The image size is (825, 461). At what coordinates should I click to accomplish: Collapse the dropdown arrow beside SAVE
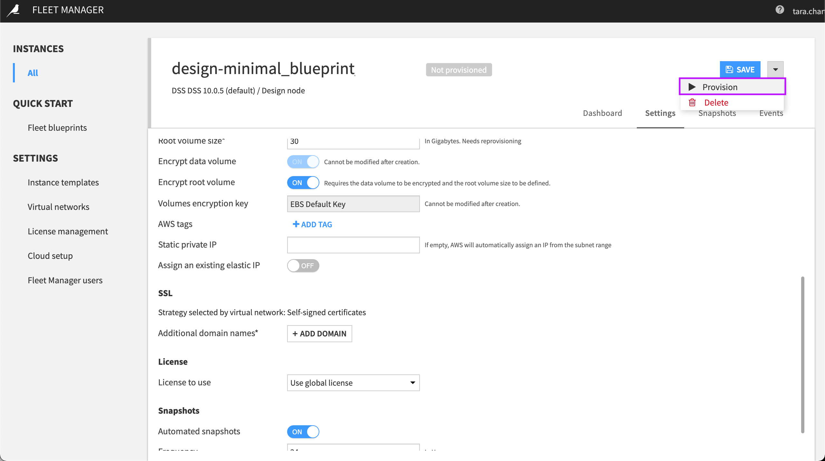(775, 70)
